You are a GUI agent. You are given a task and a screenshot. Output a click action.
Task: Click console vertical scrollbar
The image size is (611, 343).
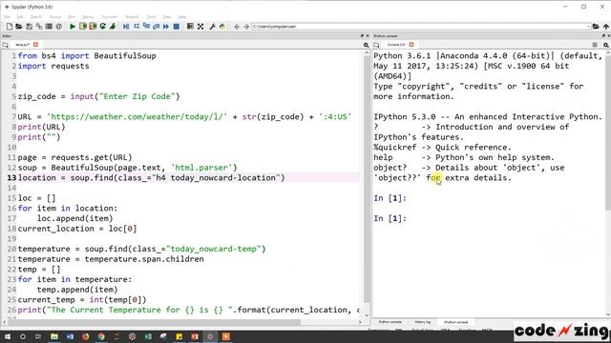608,132
